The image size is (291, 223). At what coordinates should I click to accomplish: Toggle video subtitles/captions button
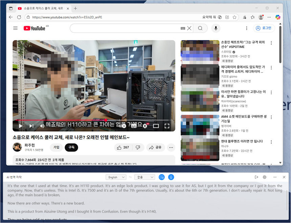(134, 126)
